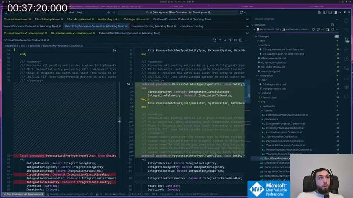
Task: Click the Open File icon in diff toolbar
Action: [x=215, y=40]
